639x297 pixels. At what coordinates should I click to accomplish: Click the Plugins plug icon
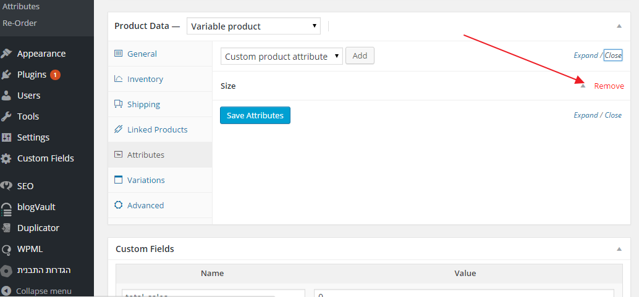click(7, 75)
